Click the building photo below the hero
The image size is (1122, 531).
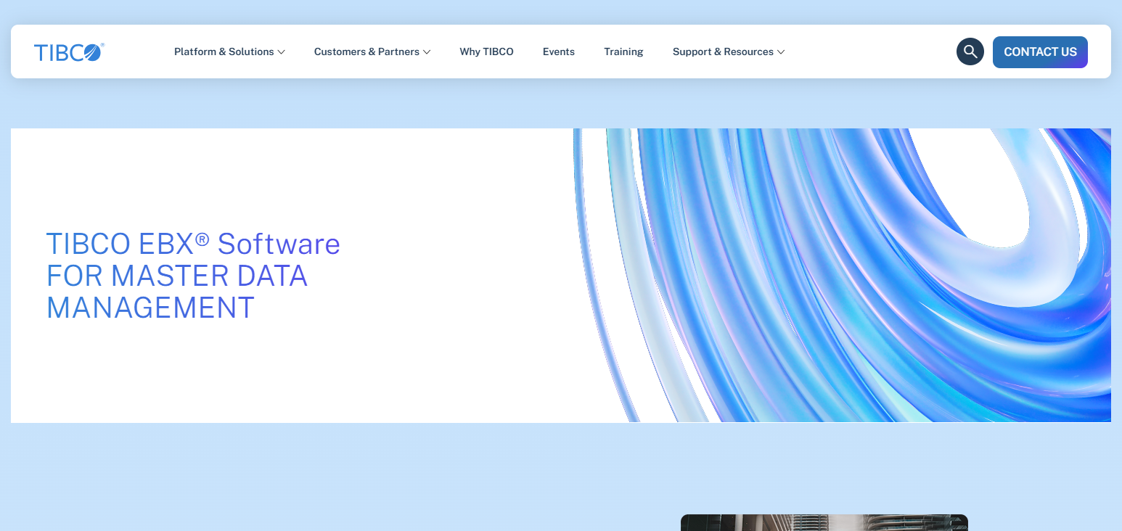pos(824,522)
